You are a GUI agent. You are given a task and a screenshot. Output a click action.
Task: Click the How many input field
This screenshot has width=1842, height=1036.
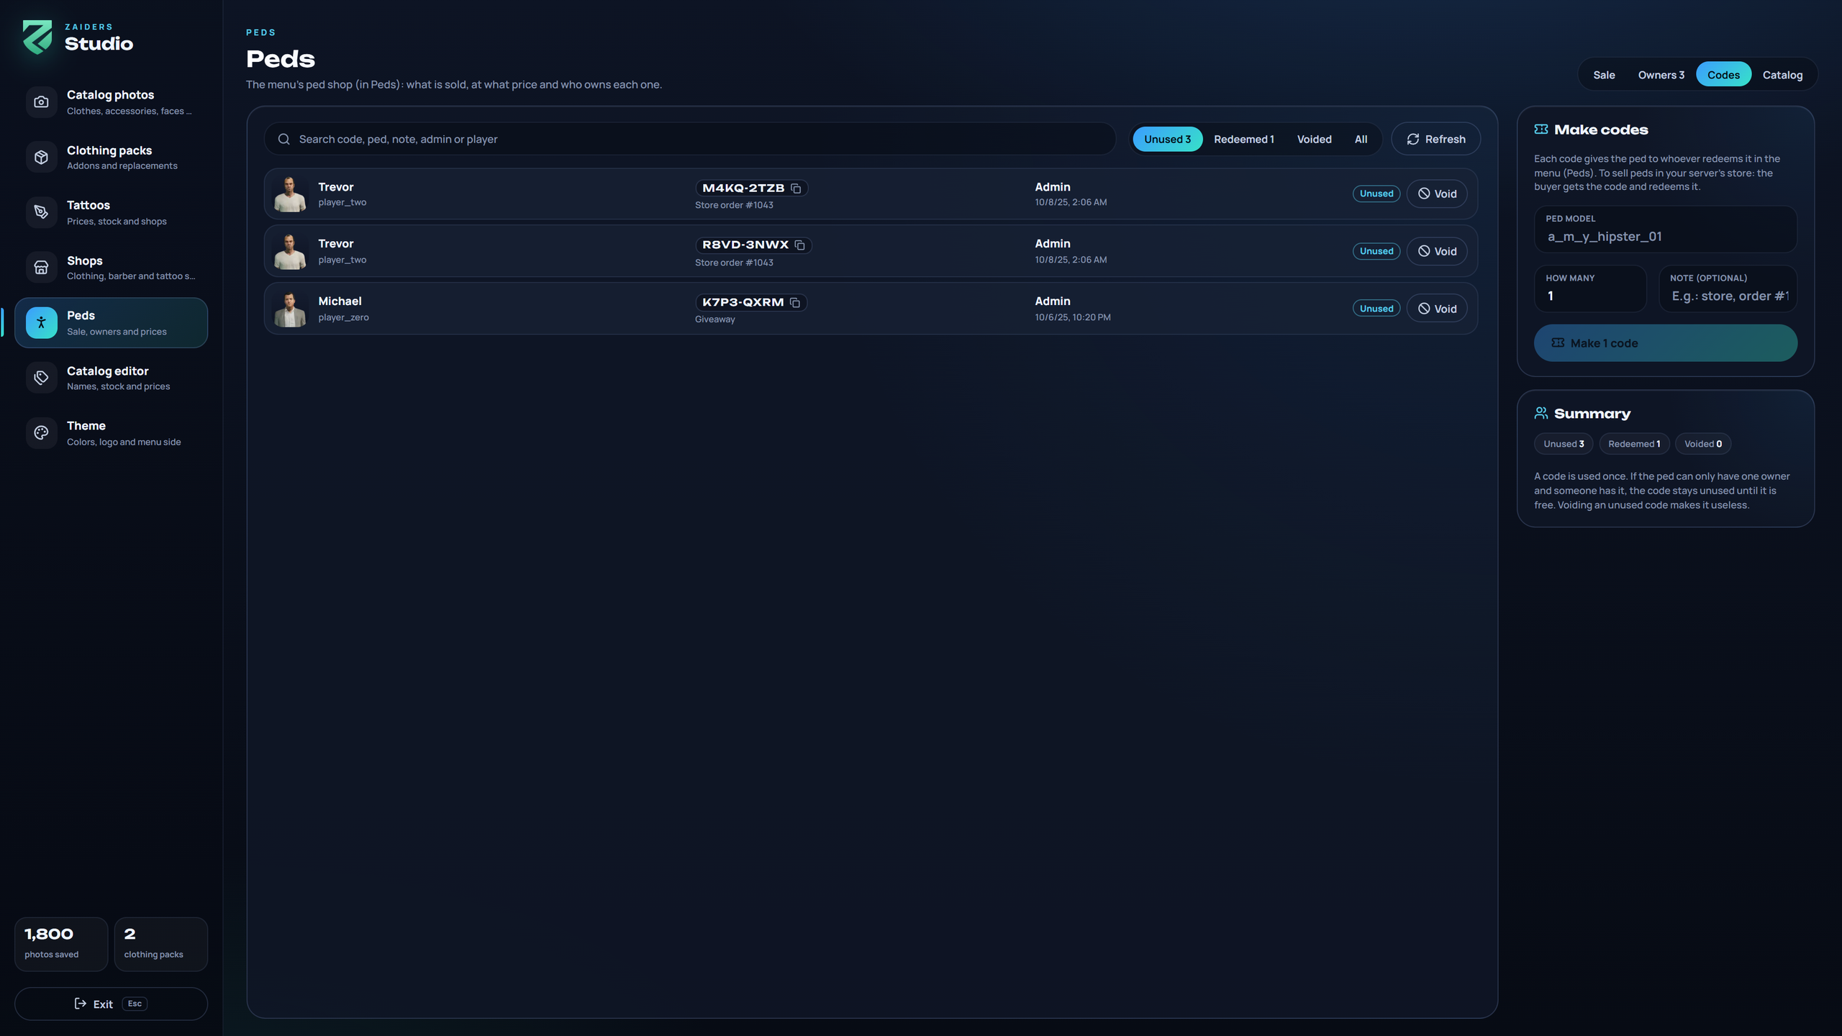[x=1590, y=288]
